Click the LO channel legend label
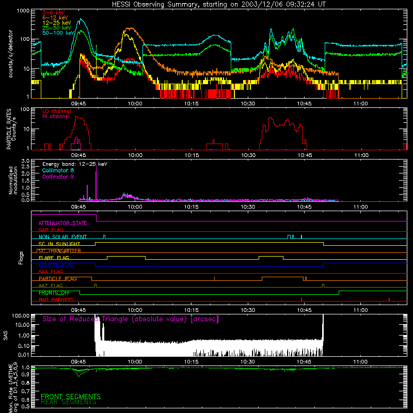The height and width of the screenshot is (413, 413). (x=57, y=111)
